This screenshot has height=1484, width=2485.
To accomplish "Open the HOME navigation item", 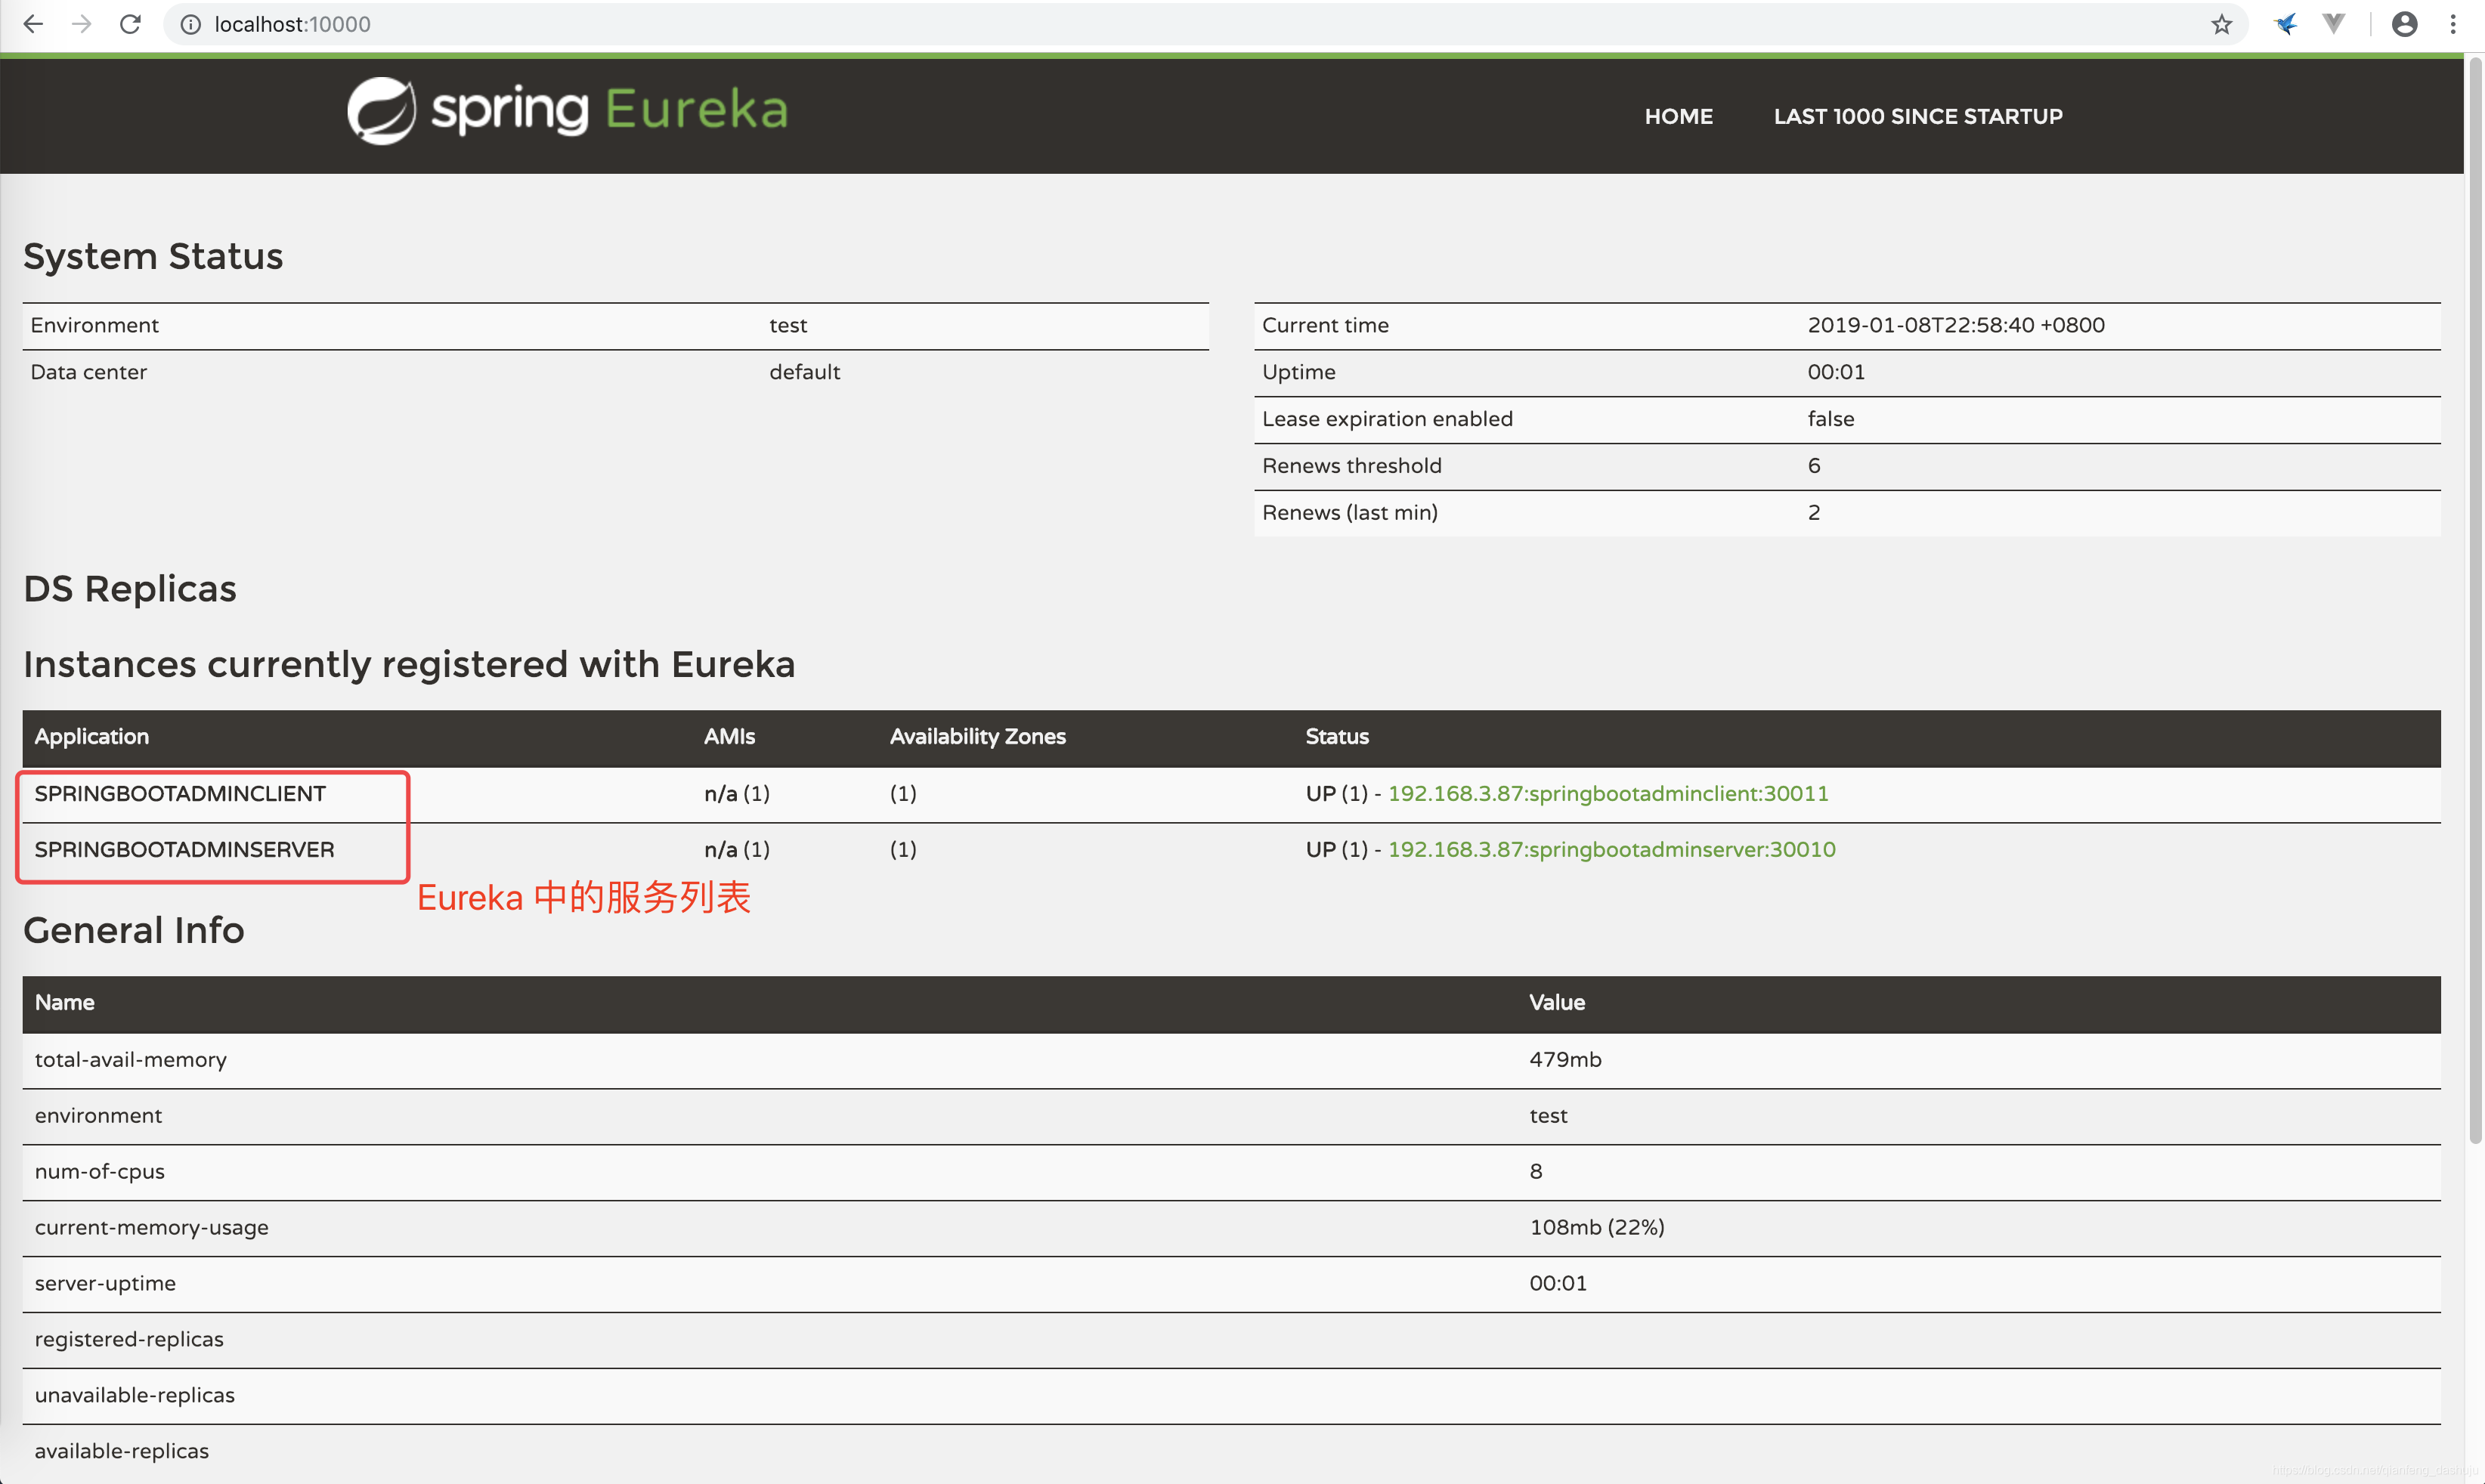I will tap(1678, 116).
